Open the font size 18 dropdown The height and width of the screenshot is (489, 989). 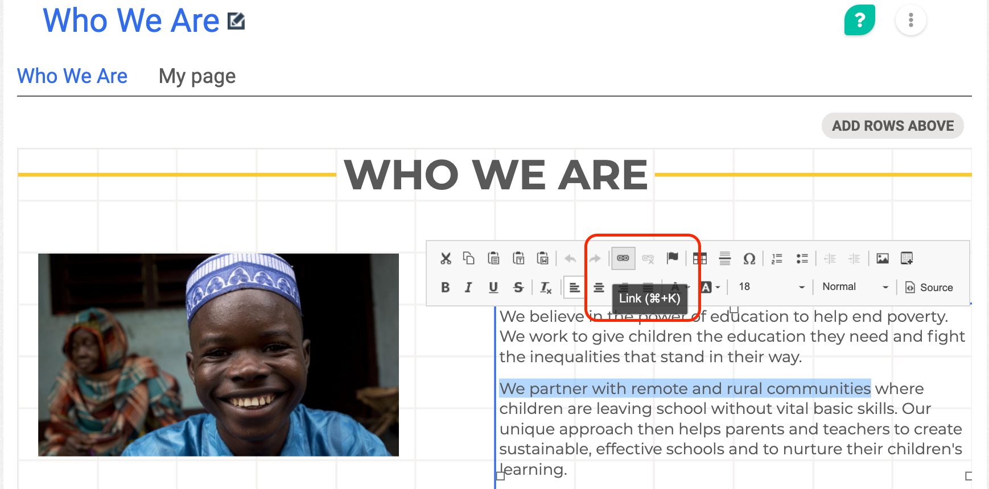click(x=771, y=287)
